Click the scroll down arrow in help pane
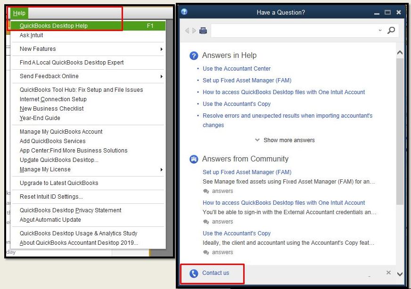411x289 pixels. (x=400, y=274)
